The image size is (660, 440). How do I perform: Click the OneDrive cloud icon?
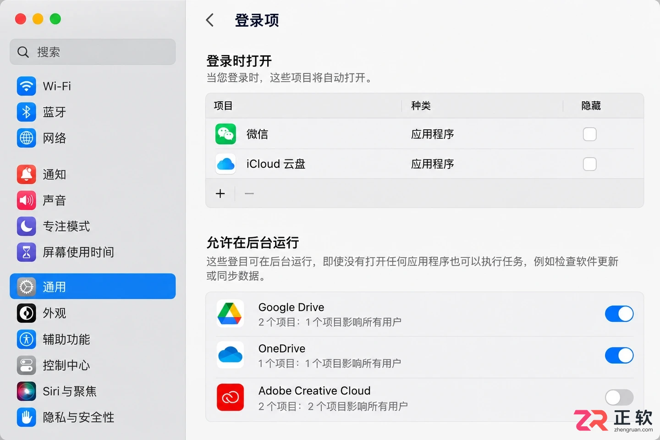[x=230, y=355]
